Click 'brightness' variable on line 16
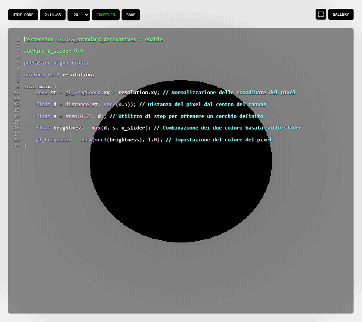This screenshot has width=362, height=322. [x=68, y=128]
